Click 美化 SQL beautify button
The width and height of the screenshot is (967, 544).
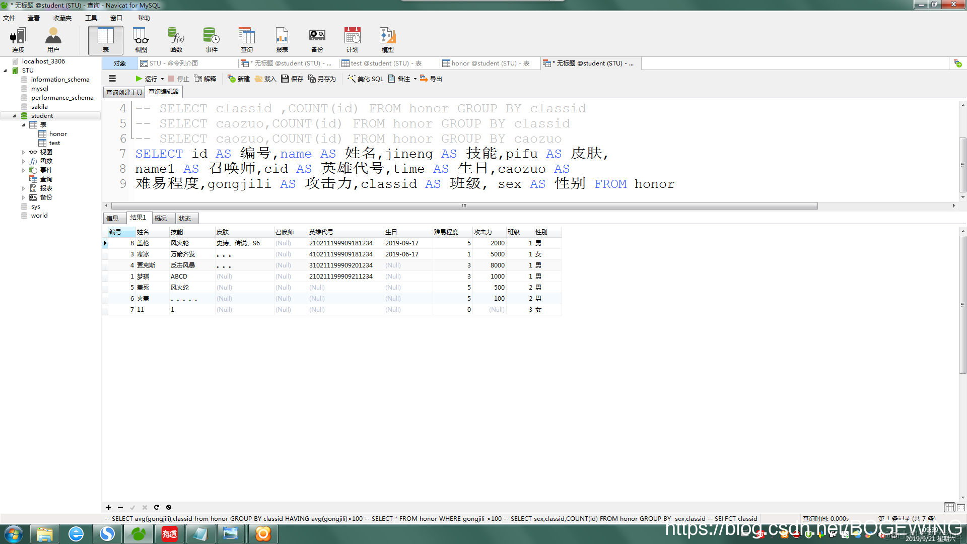(x=366, y=79)
